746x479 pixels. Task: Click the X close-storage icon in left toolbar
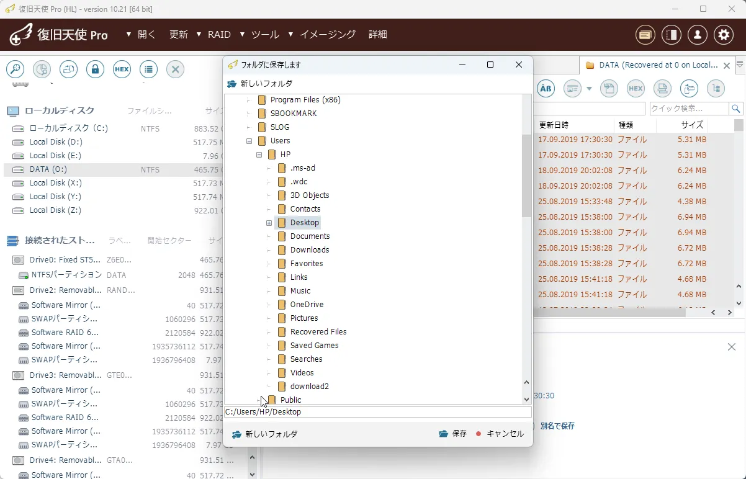point(175,69)
